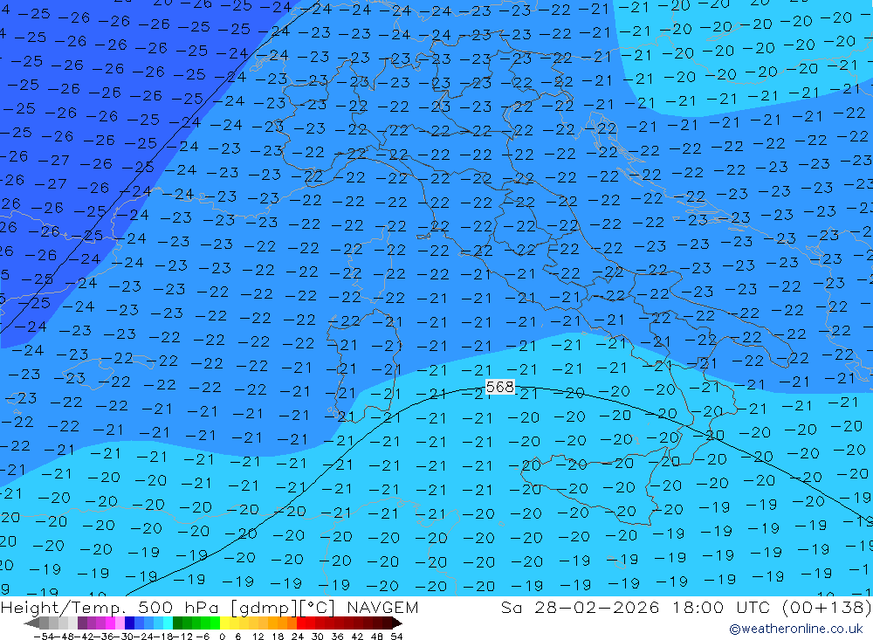Click the 568 contour height label
Image resolution: width=873 pixels, height=640 pixels.
tap(500, 387)
